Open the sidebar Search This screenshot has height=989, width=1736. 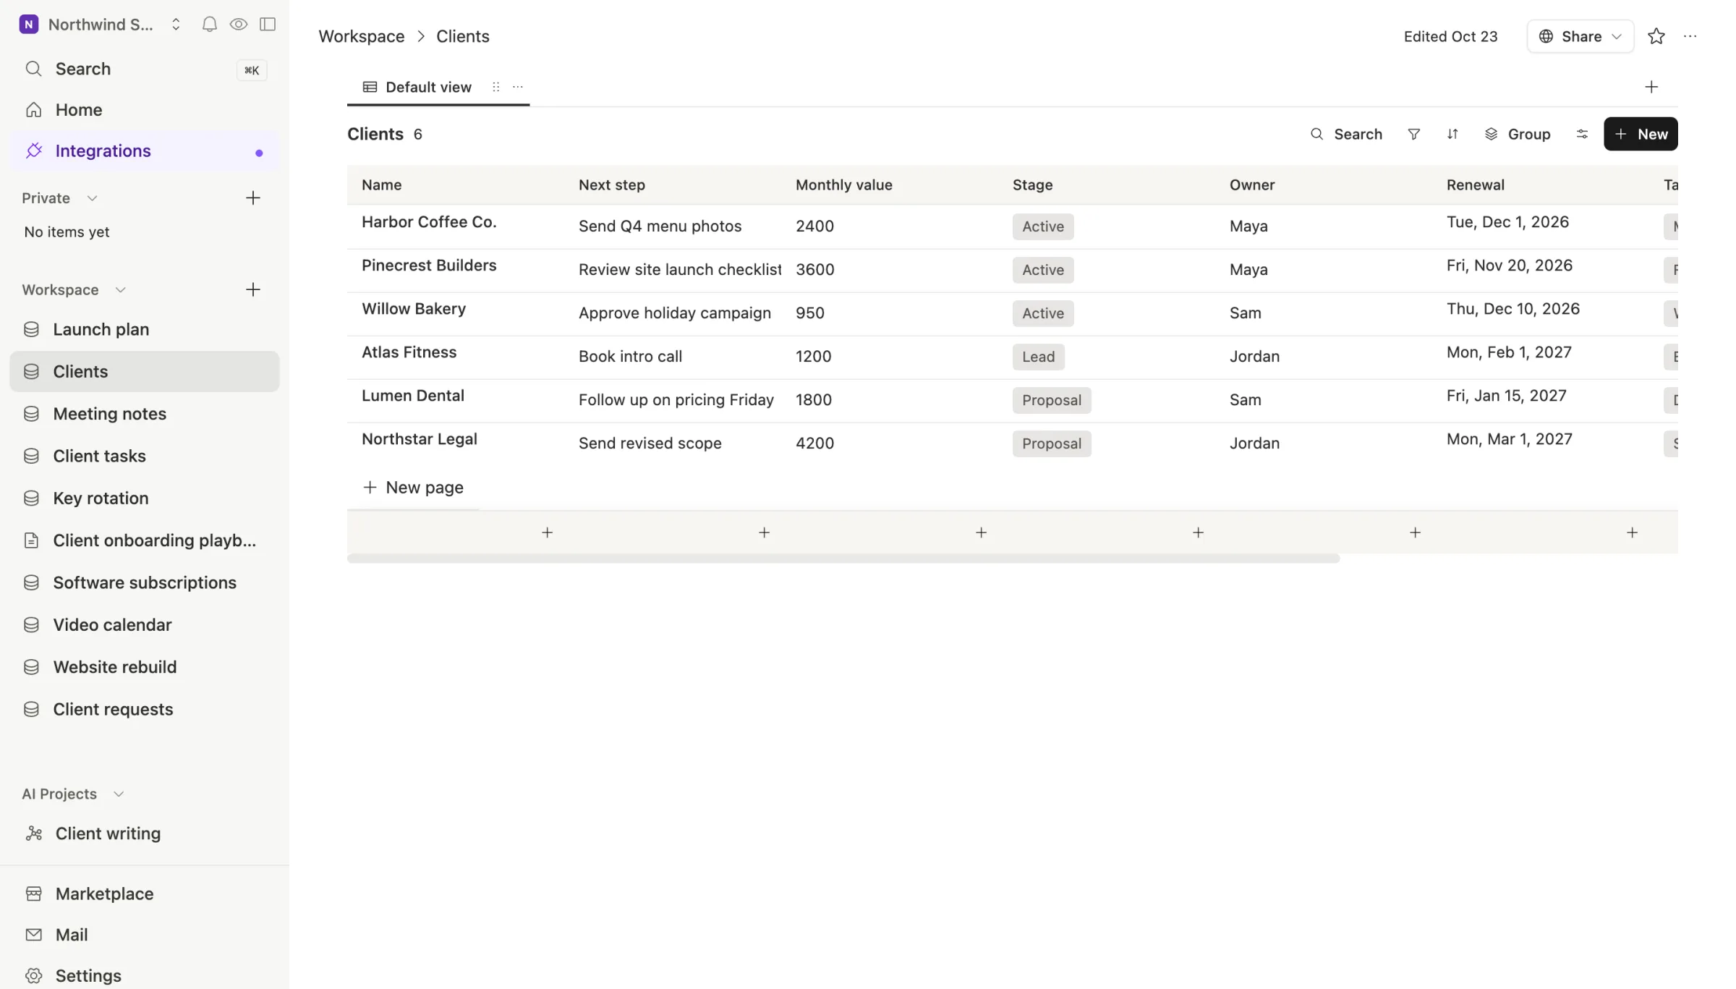pos(145,69)
